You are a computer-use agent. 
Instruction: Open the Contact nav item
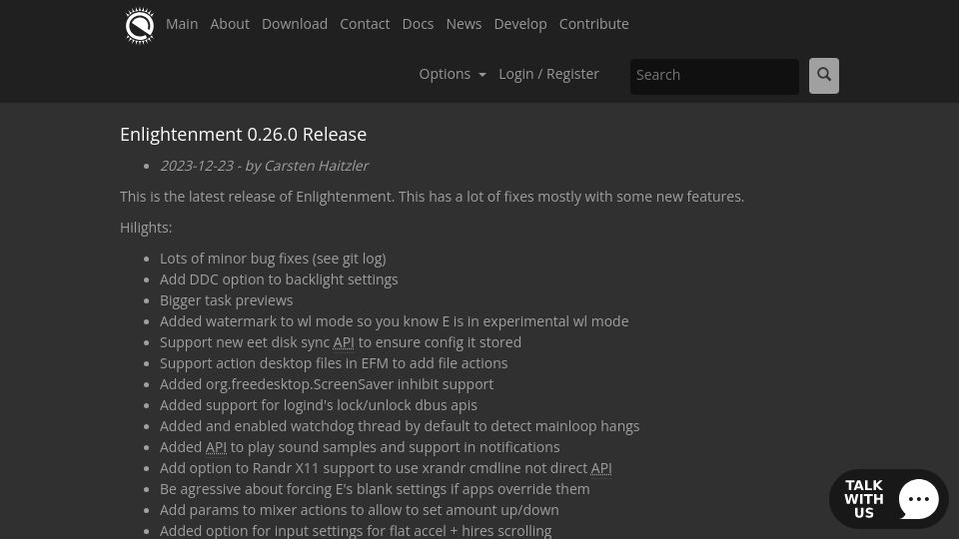[365, 24]
